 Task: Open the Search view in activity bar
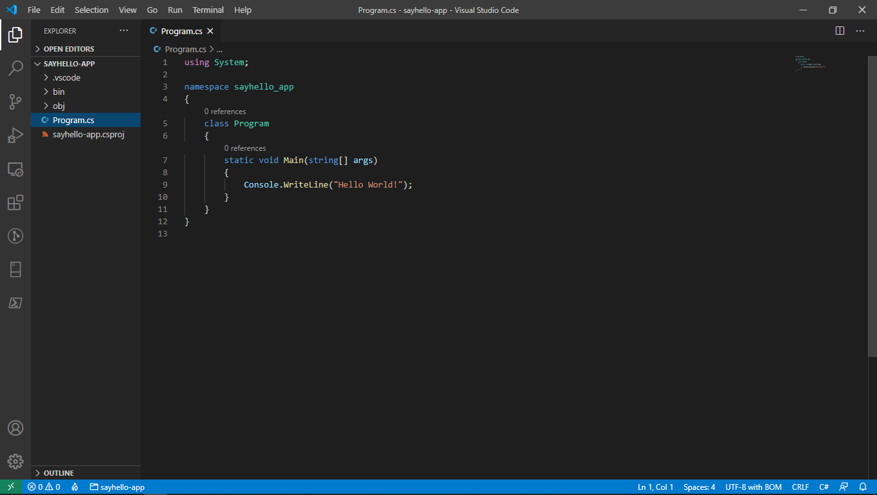15,68
